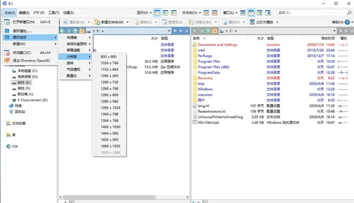Screen dimensions: 354x203
Task: Open the 窗口(L) dropdown
Action: click(x=230, y=13)
